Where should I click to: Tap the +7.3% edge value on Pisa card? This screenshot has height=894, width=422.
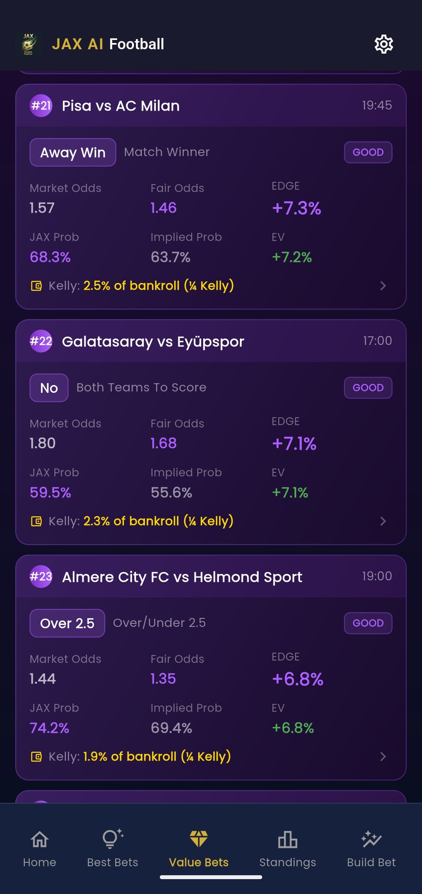pos(296,210)
